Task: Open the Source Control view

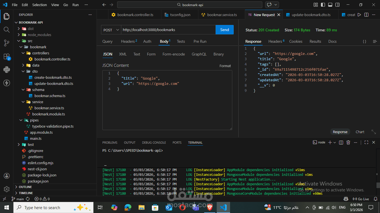Action: click(x=7, y=43)
